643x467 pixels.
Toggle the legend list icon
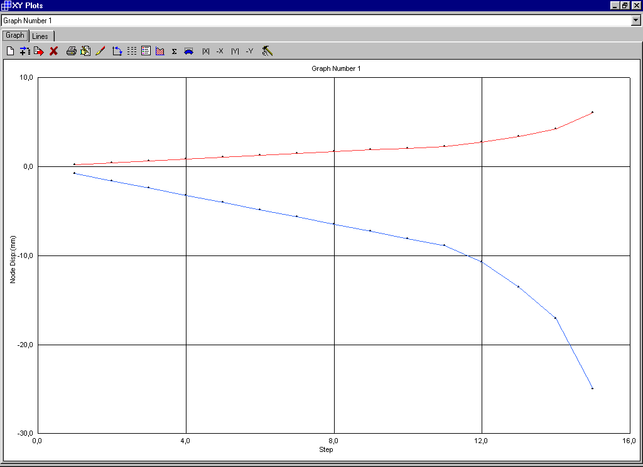pos(146,51)
